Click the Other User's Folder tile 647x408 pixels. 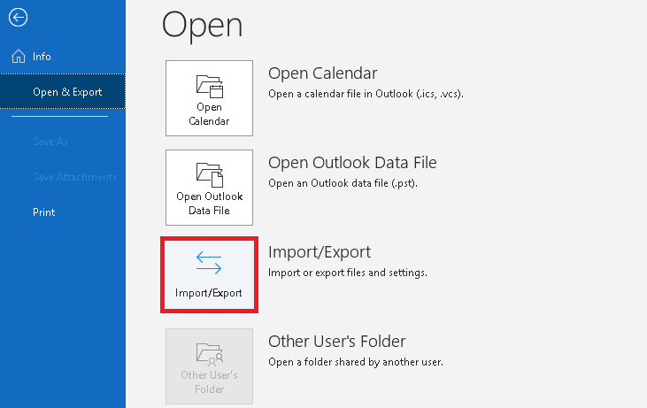209,366
